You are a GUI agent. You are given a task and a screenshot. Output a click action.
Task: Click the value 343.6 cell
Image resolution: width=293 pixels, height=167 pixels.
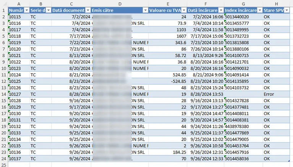pos(168,43)
